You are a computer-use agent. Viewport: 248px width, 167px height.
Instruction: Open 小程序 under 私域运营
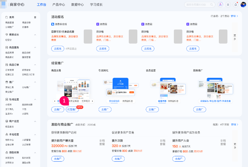(8, 105)
